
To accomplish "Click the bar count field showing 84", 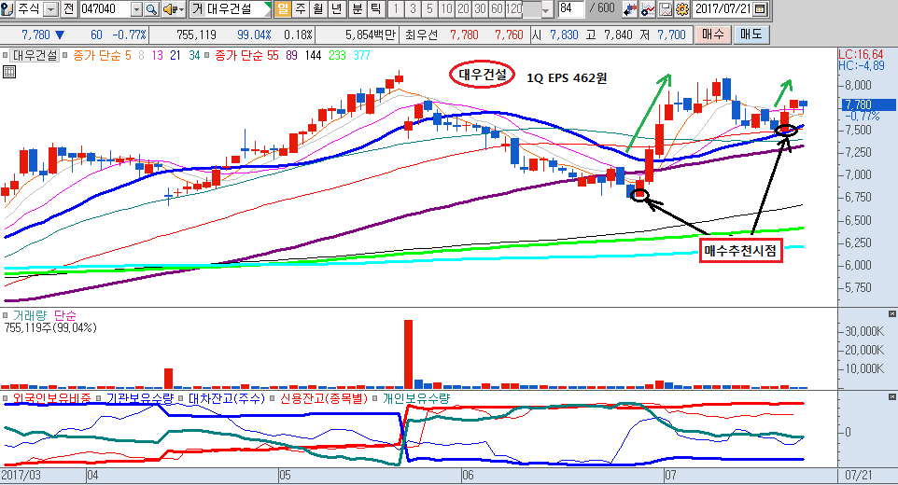I will tap(571, 9).
